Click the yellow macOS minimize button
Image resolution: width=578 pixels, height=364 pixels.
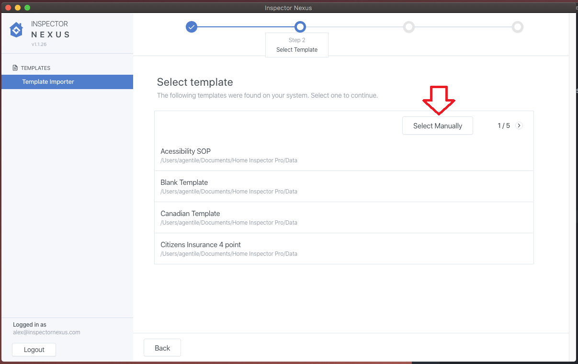[18, 8]
